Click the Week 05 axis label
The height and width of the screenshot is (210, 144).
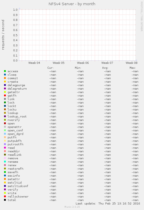(x=59, y=63)
